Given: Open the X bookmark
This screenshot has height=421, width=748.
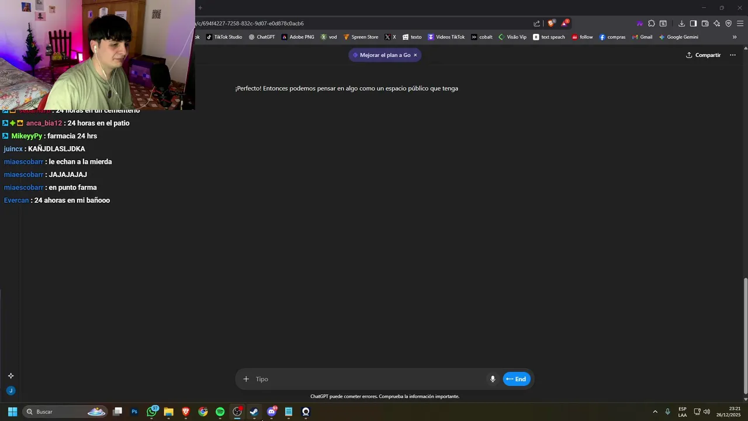Looking at the screenshot, I should pyautogui.click(x=390, y=37).
